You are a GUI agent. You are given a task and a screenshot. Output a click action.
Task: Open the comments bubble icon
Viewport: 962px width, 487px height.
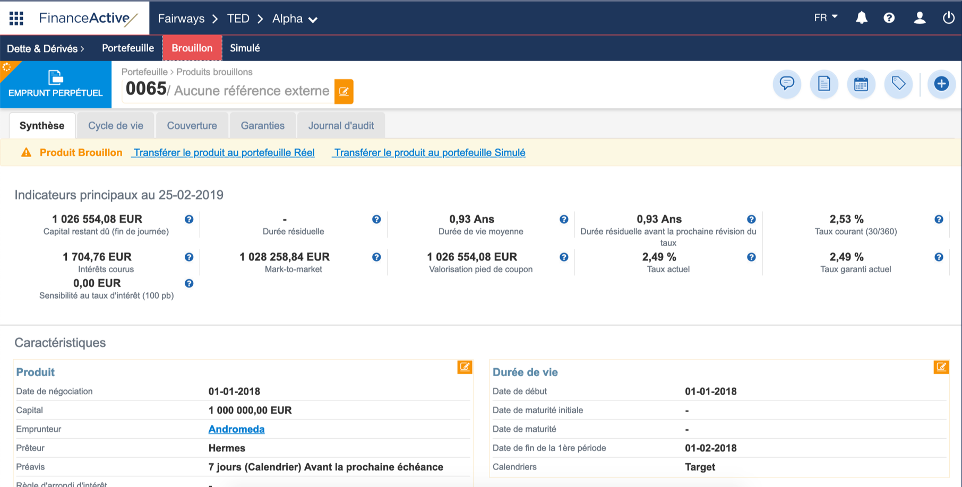[787, 84]
